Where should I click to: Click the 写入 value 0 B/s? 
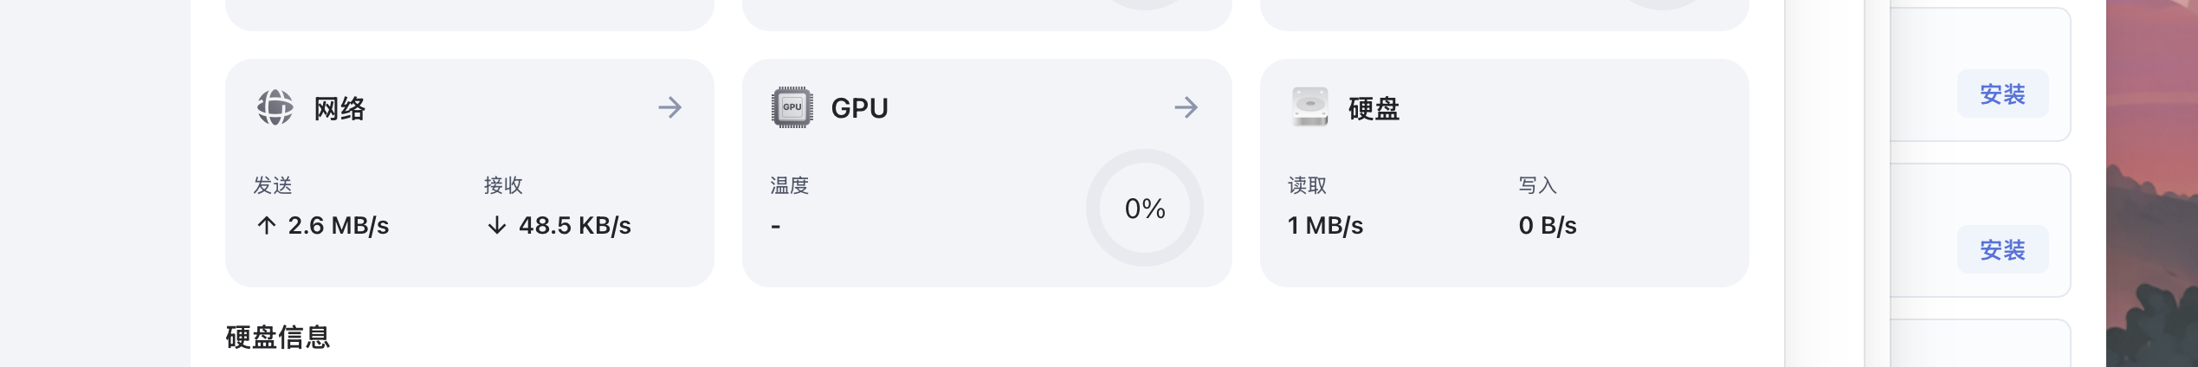pyautogui.click(x=1548, y=226)
